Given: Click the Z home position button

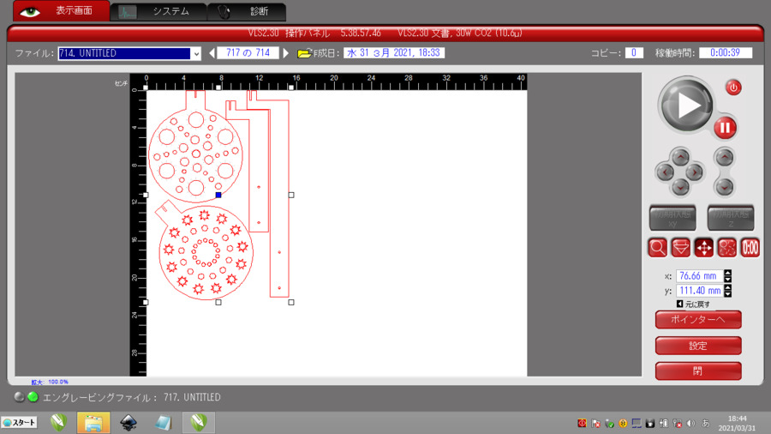Looking at the screenshot, I should click(730, 218).
